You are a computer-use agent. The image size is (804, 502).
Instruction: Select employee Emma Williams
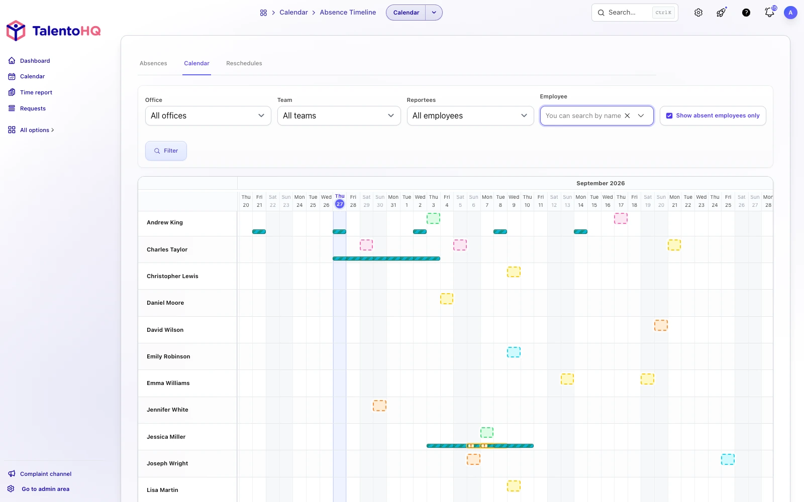coord(168,383)
